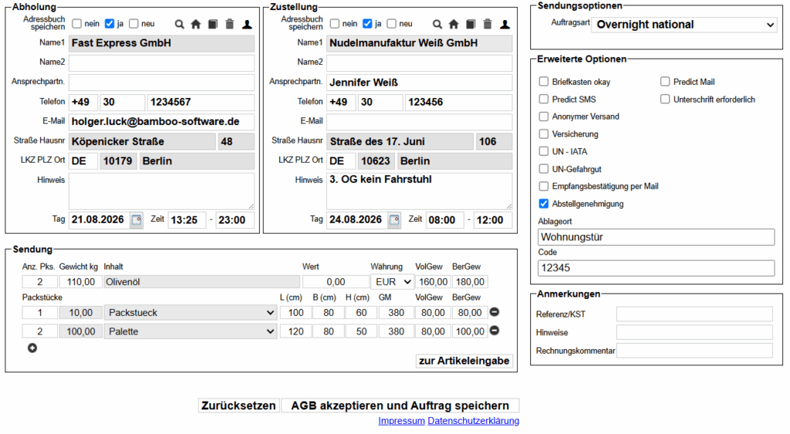Click the person icon in Abholung section

[247, 24]
